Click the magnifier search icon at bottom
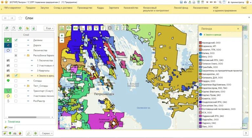The height and width of the screenshot is (138, 252). pyautogui.click(x=29, y=133)
